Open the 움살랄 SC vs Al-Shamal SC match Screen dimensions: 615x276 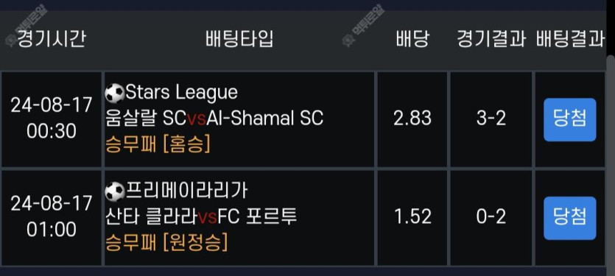point(214,118)
